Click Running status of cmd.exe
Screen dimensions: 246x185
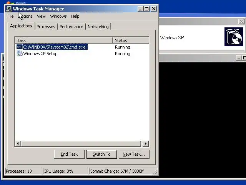pyautogui.click(x=123, y=47)
